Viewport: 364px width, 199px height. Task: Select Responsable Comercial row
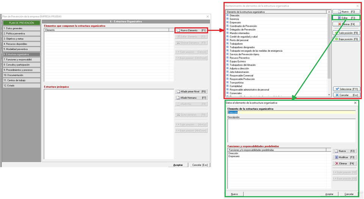[276, 76]
